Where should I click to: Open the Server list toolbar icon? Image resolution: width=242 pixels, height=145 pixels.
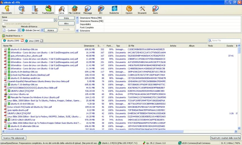click(x=35, y=10)
